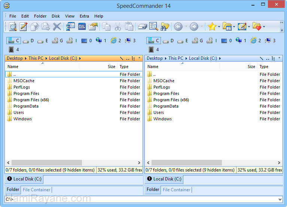The width and height of the screenshot is (287, 207).
Task: Open blue notepad icon dropdown arrow
Action: pos(249,27)
